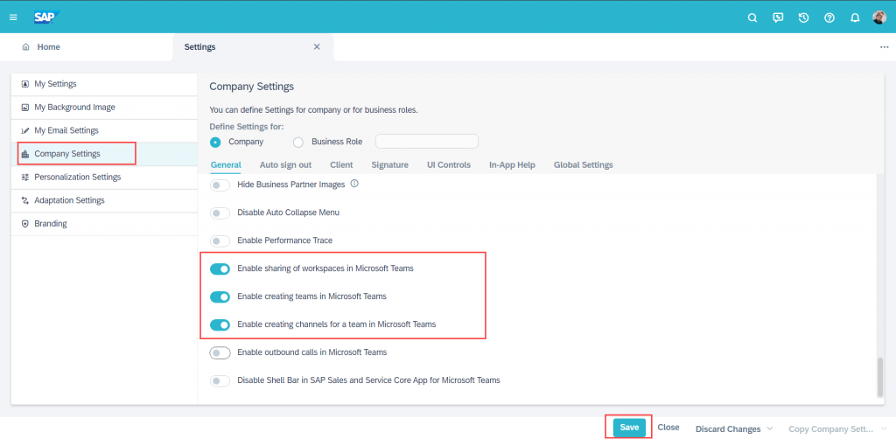896x439 pixels.
Task: Switch to the UI Controls tab
Action: [449, 165]
